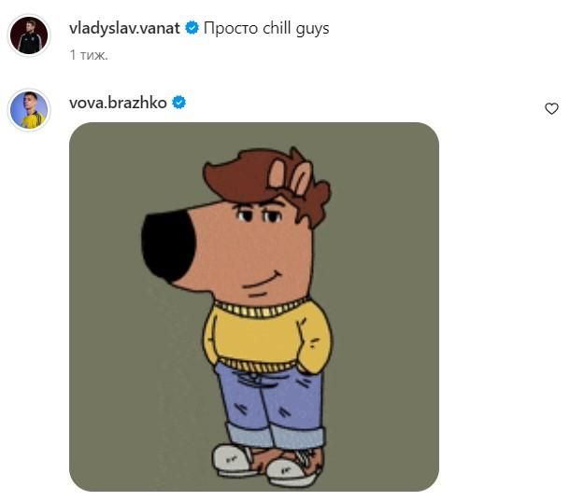
Task: Open vova.brazhko's profile avatar
Action: tap(29, 110)
